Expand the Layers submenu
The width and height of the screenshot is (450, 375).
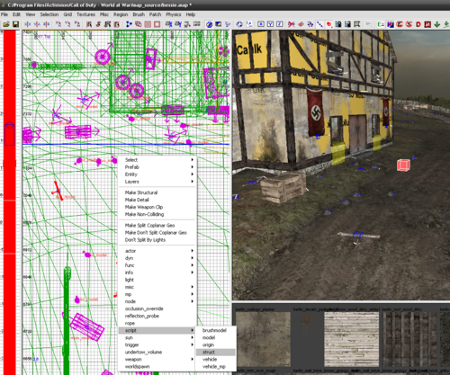coord(157,182)
